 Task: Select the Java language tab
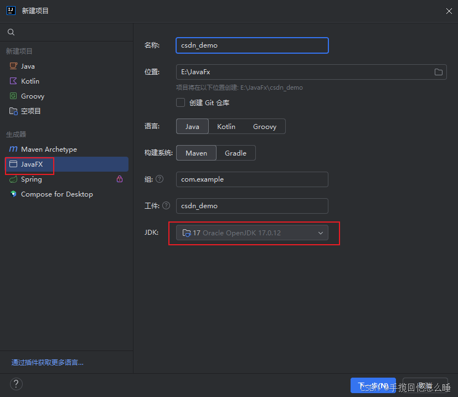pos(192,126)
